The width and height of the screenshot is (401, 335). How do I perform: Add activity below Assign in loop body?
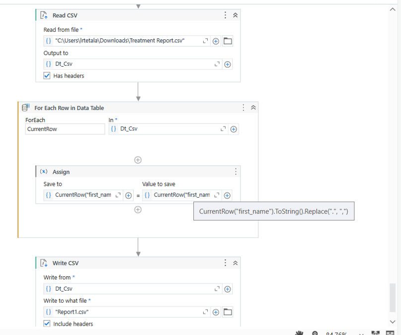[138, 210]
